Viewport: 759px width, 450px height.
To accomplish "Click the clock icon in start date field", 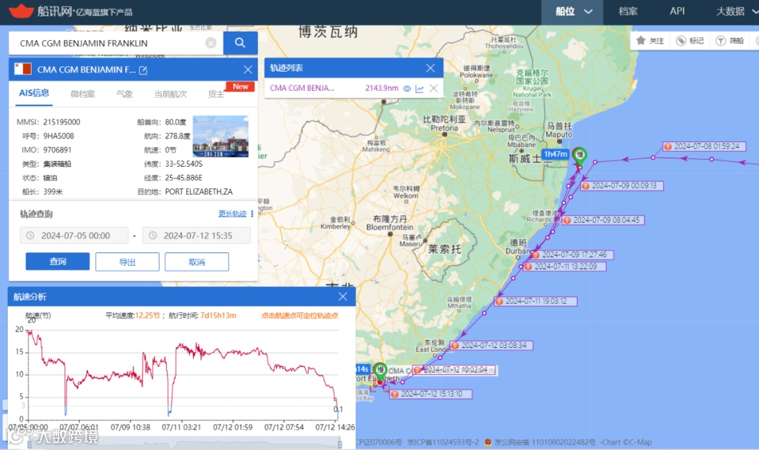I will [x=30, y=236].
